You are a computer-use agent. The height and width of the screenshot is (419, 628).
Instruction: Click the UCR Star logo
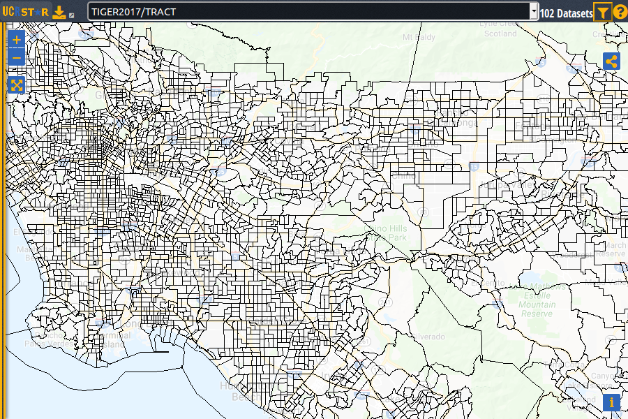pos(26,12)
